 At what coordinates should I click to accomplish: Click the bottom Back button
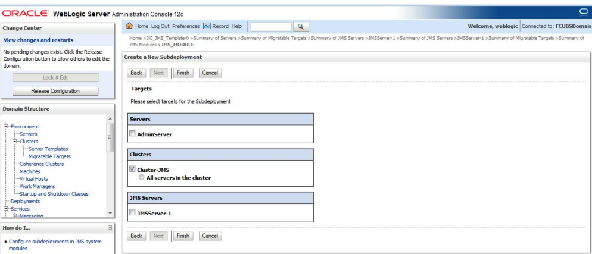click(x=136, y=236)
